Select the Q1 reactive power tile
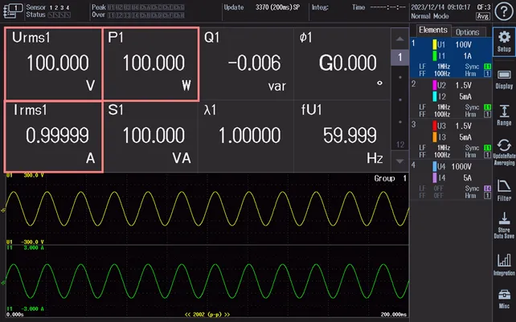The height and width of the screenshot is (322, 516). 246,63
